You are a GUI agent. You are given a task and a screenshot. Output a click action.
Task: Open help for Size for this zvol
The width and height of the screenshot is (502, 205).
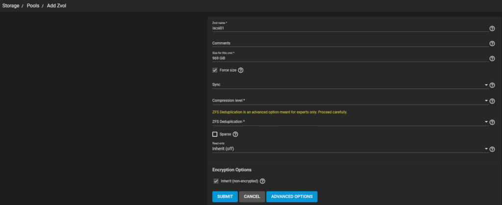click(x=492, y=59)
